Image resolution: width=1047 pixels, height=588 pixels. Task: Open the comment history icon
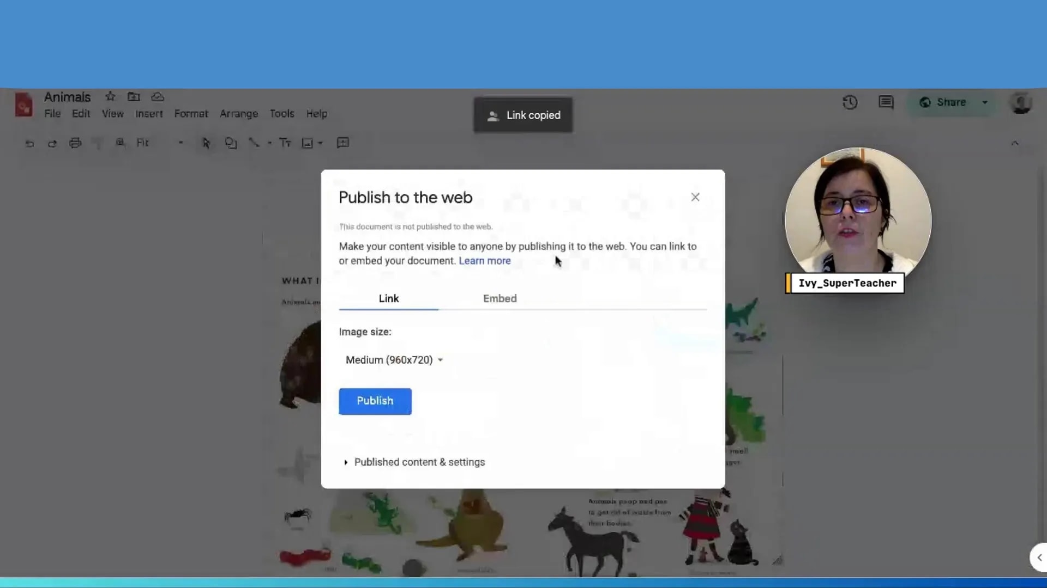tap(886, 102)
